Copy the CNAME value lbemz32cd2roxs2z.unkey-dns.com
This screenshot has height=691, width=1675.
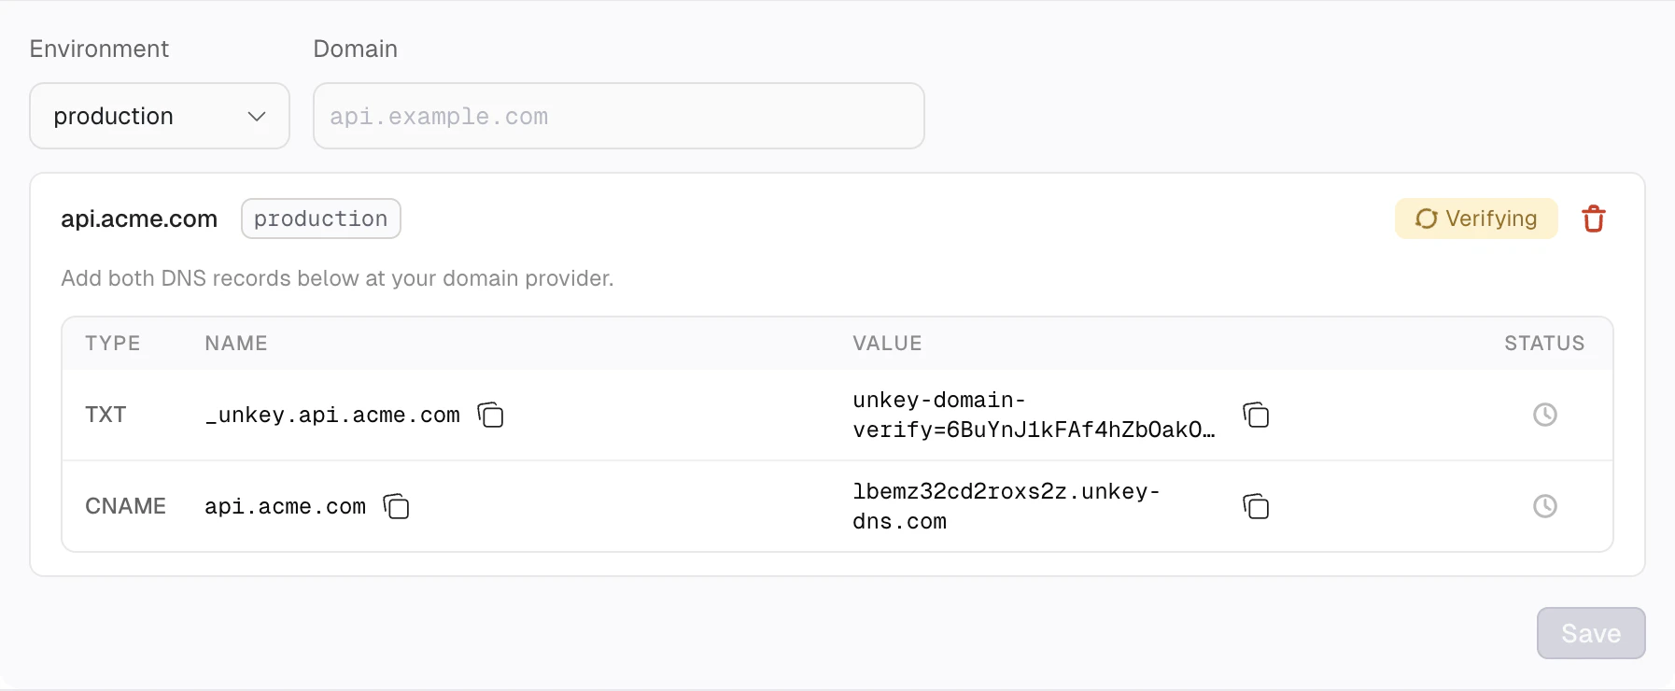click(1256, 507)
